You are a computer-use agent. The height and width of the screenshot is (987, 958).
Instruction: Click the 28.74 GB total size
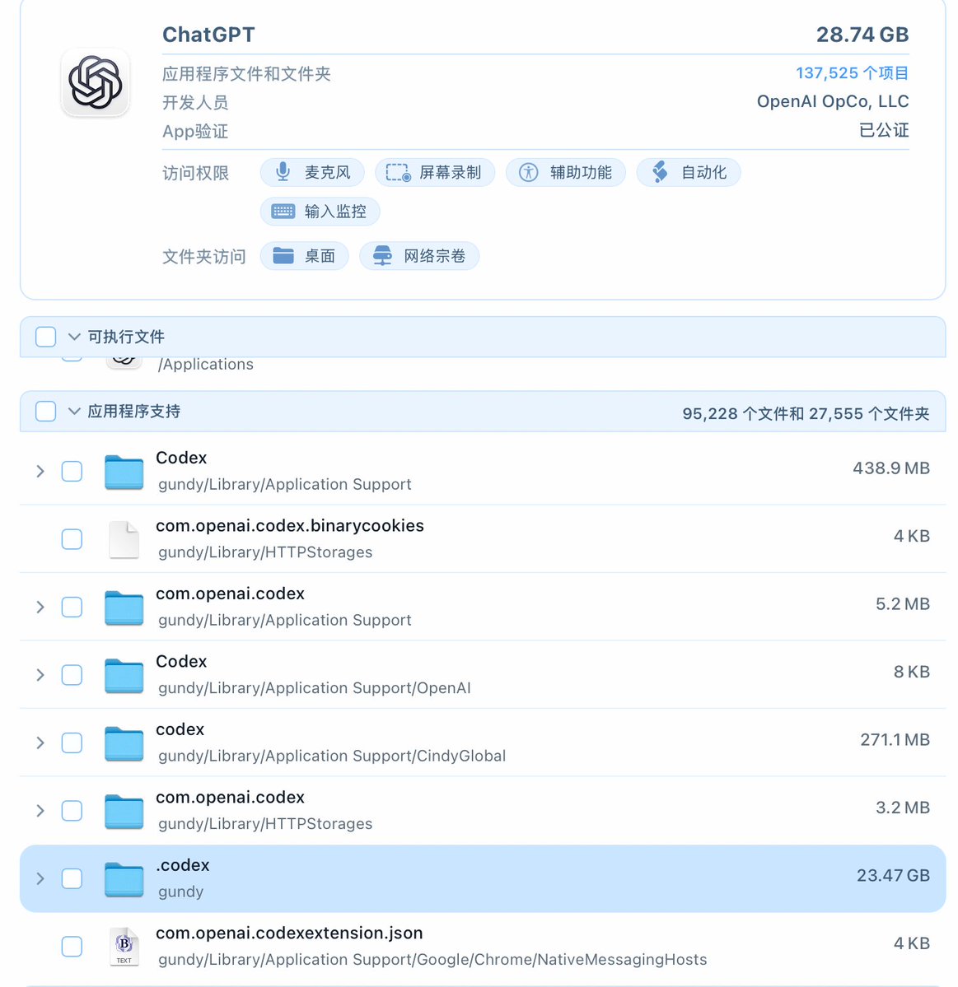tap(862, 35)
